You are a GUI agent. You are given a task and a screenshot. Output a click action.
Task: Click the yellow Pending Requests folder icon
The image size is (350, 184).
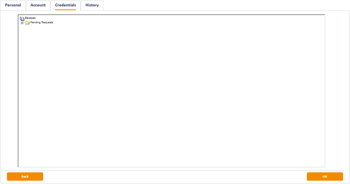click(27, 23)
